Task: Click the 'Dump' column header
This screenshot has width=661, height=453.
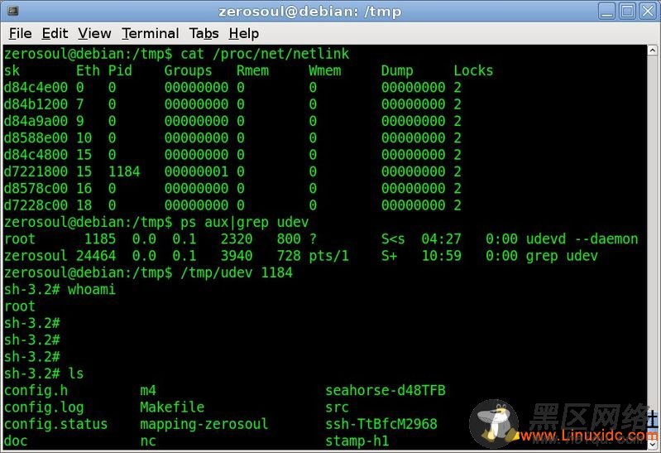Action: [x=397, y=70]
